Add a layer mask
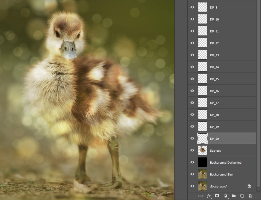The height and width of the screenshot is (200, 261). (217, 196)
